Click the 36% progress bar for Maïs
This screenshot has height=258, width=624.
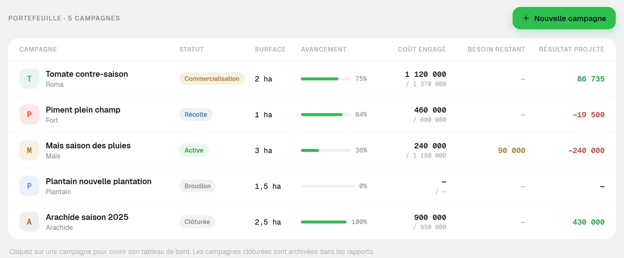(x=326, y=150)
